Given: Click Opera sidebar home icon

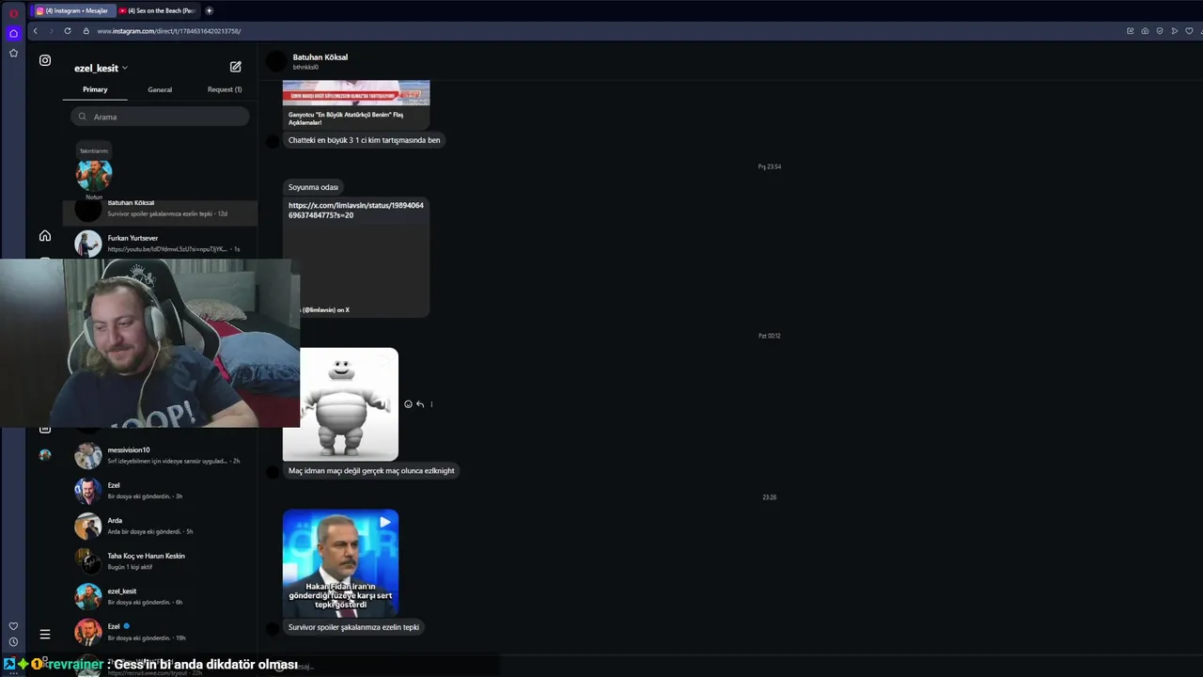Looking at the screenshot, I should point(13,33).
